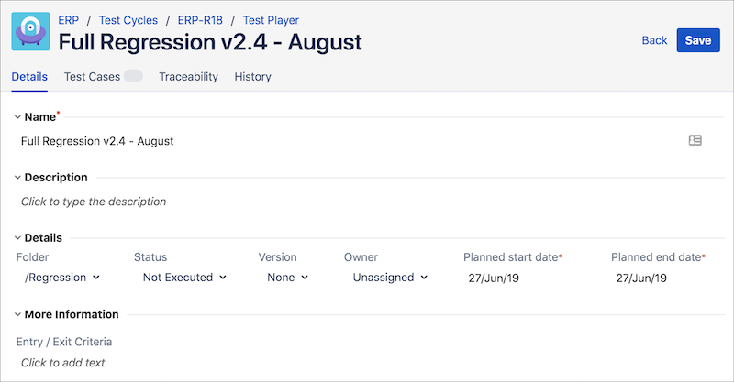Image resolution: width=734 pixels, height=382 pixels.
Task: Click the card icon beside Name field
Action: (x=695, y=141)
